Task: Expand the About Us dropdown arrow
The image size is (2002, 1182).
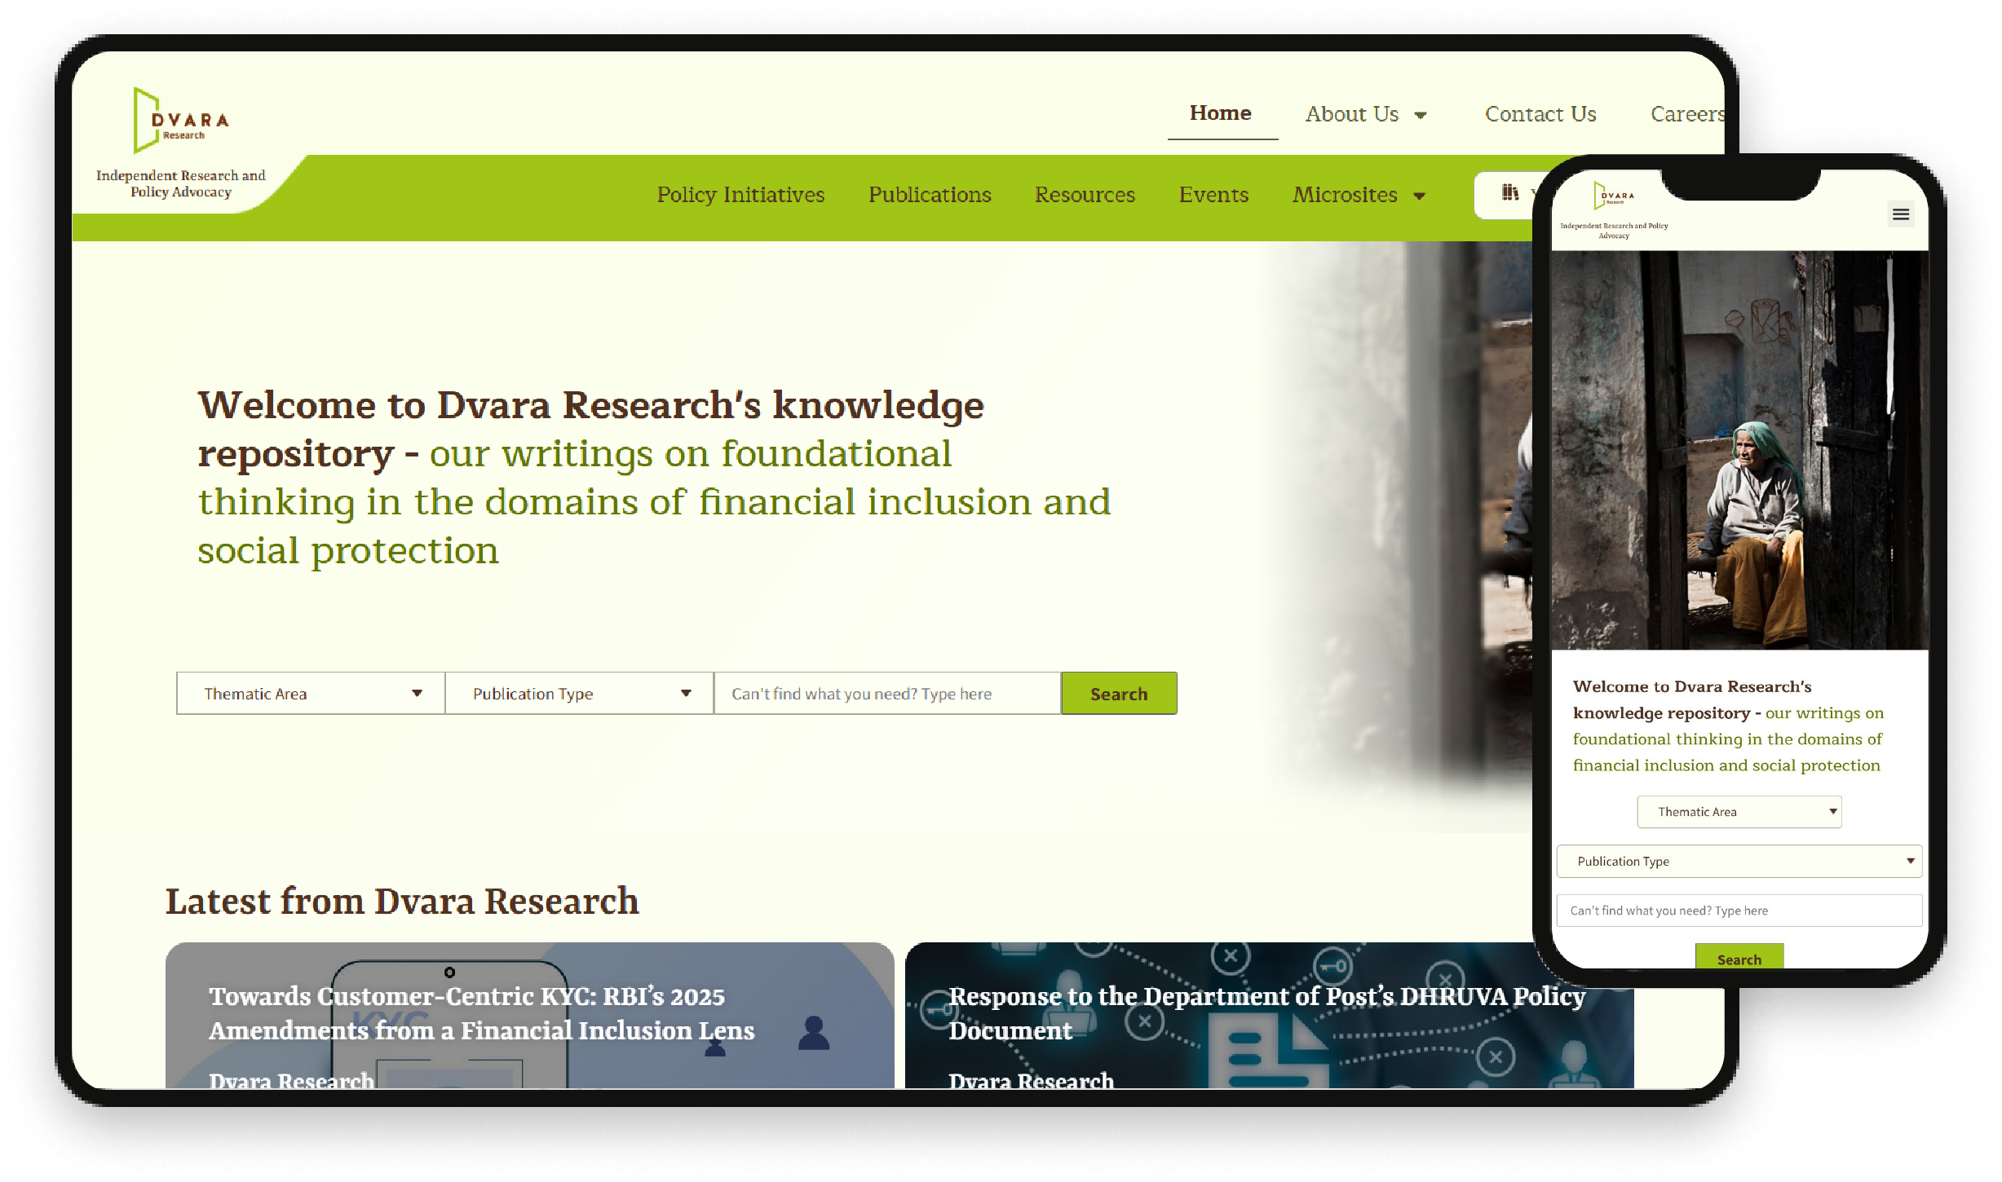Action: [1421, 115]
